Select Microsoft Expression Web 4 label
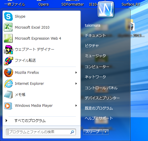 (38, 39)
